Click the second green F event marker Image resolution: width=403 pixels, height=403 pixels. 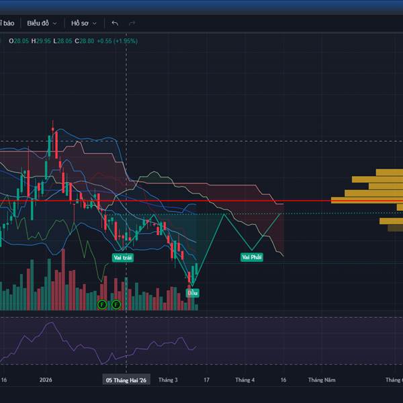coord(116,304)
